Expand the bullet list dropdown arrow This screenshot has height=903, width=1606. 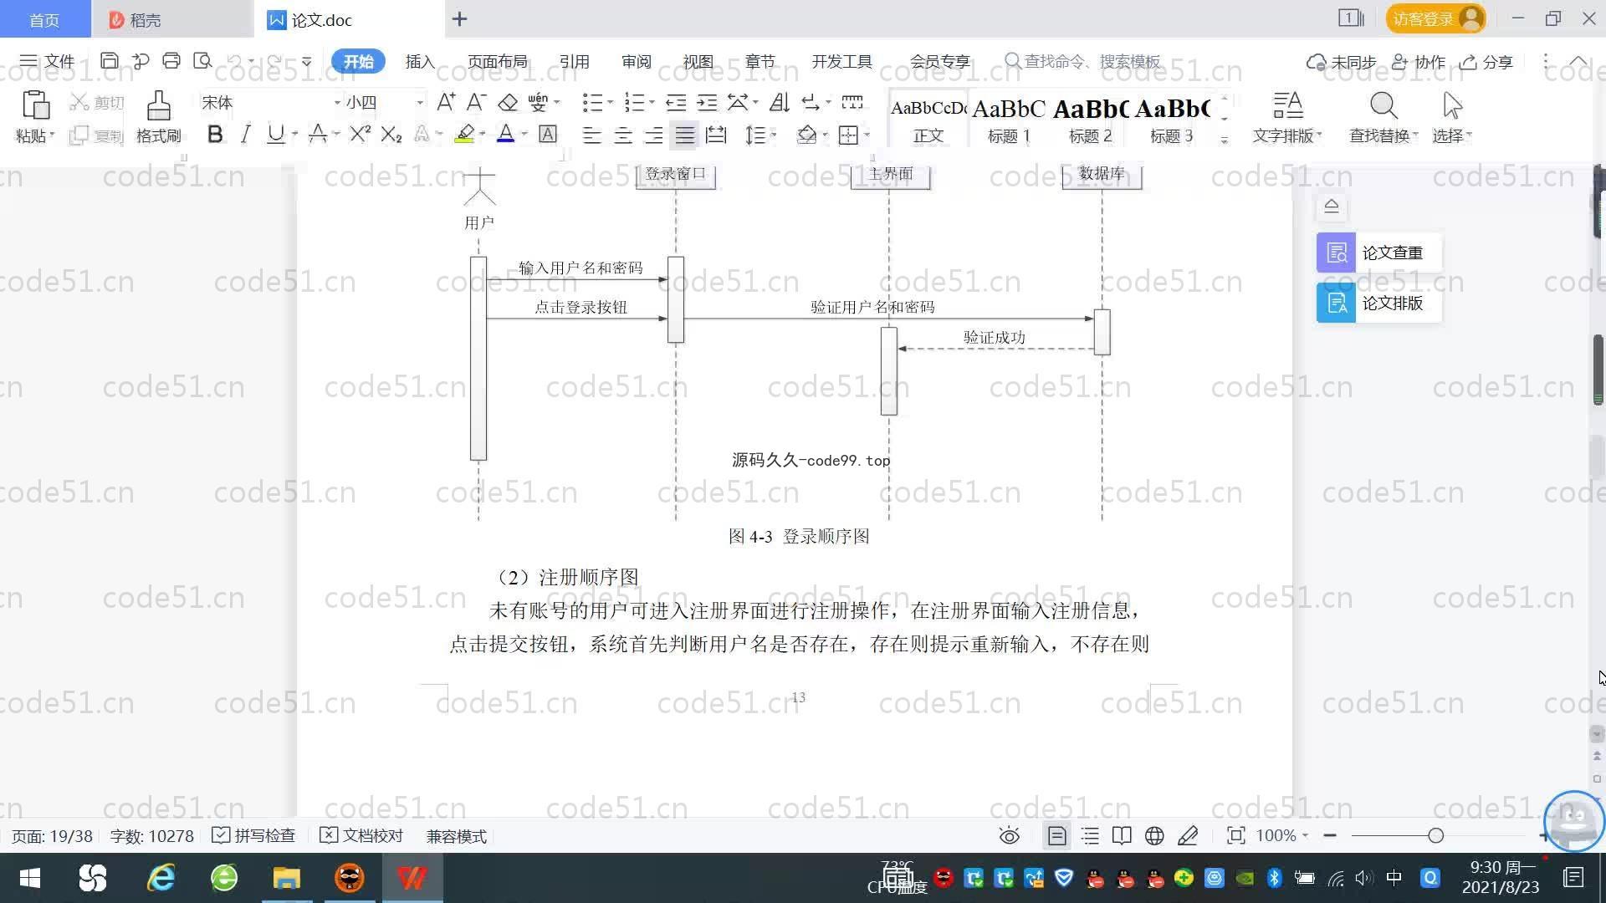point(610,102)
